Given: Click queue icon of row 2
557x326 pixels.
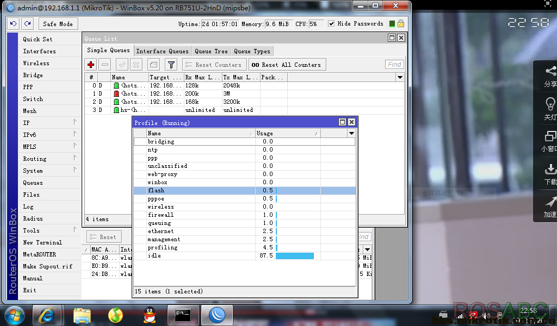Looking at the screenshot, I should tap(116, 102).
